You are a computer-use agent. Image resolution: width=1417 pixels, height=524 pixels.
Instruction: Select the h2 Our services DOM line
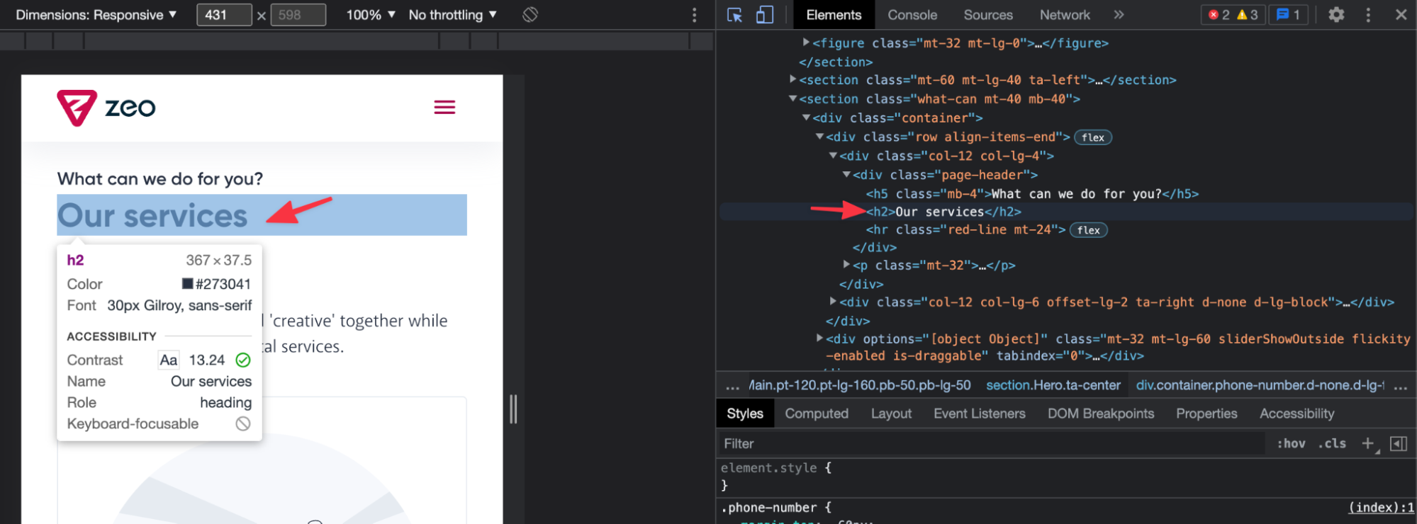[943, 212]
